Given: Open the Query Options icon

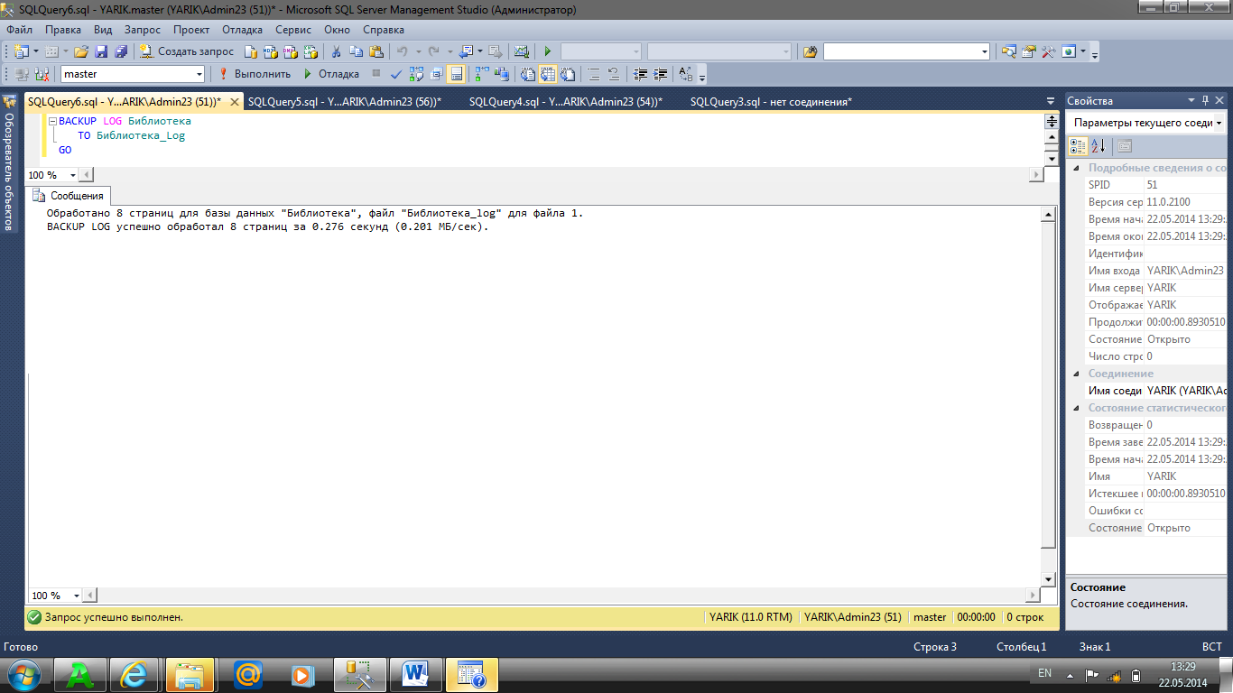Looking at the screenshot, I should coord(436,74).
